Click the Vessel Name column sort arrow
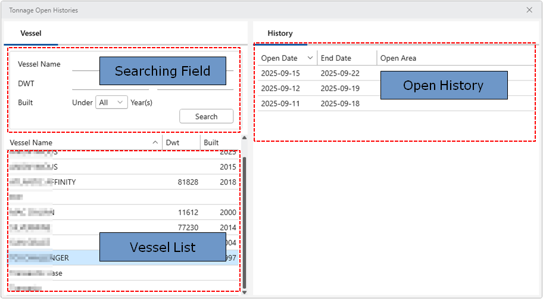 155,143
